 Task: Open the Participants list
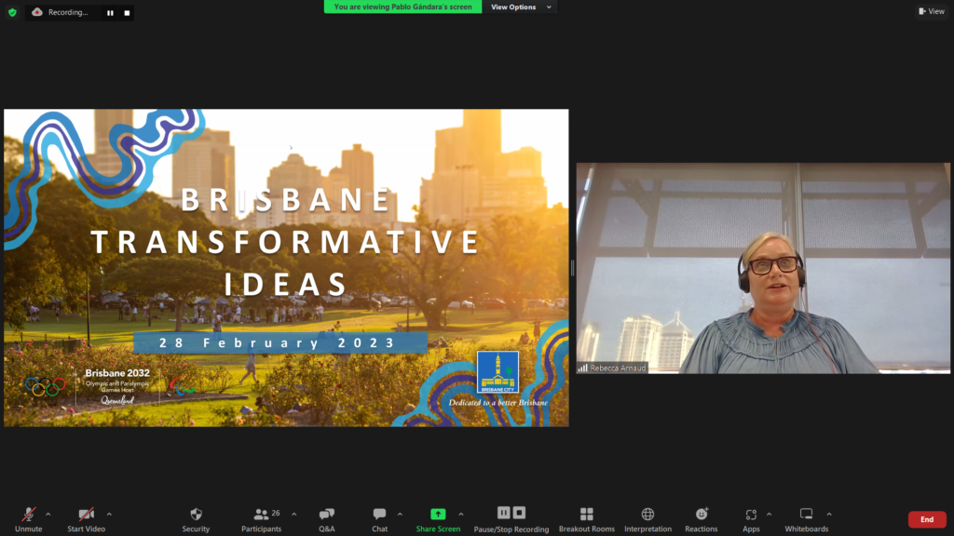pos(261,518)
